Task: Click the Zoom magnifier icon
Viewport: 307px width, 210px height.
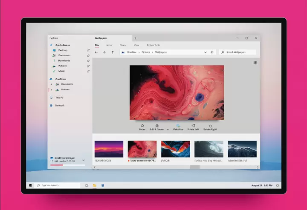Action: (142, 126)
